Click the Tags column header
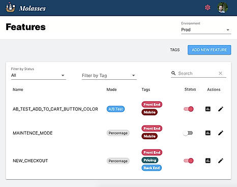 point(146,89)
